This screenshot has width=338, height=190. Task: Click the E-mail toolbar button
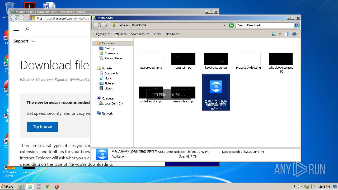[158, 34]
